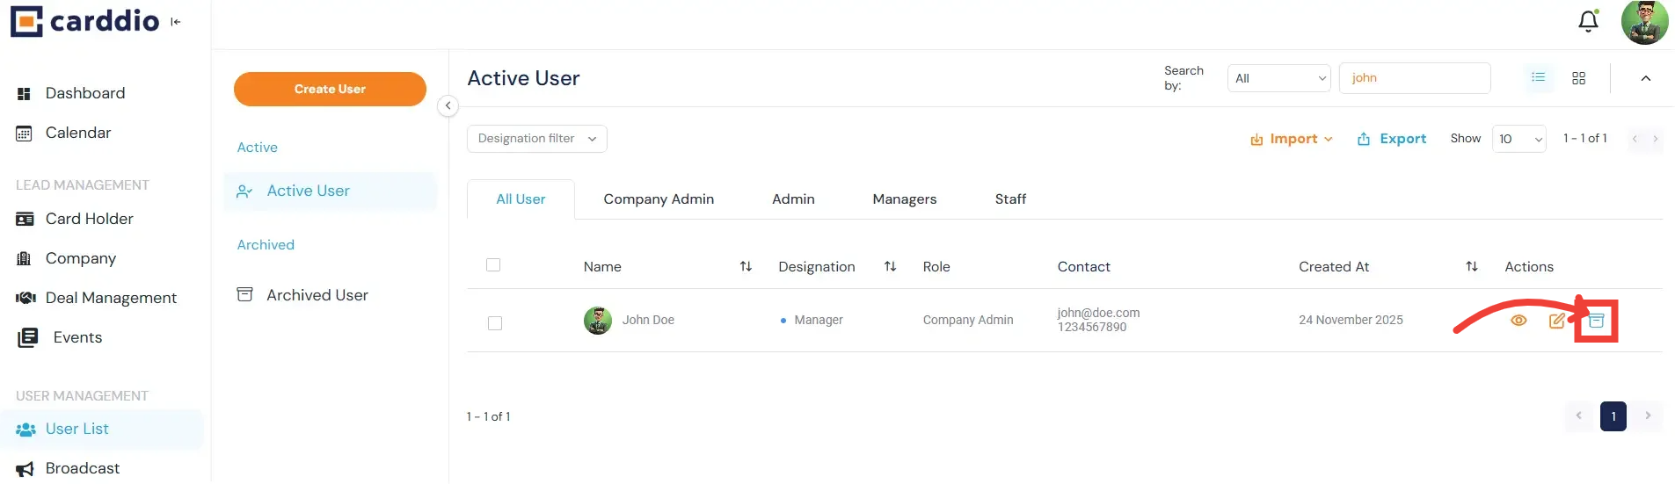View John Doe's details via eye icon
The width and height of the screenshot is (1675, 484).
(1518, 321)
